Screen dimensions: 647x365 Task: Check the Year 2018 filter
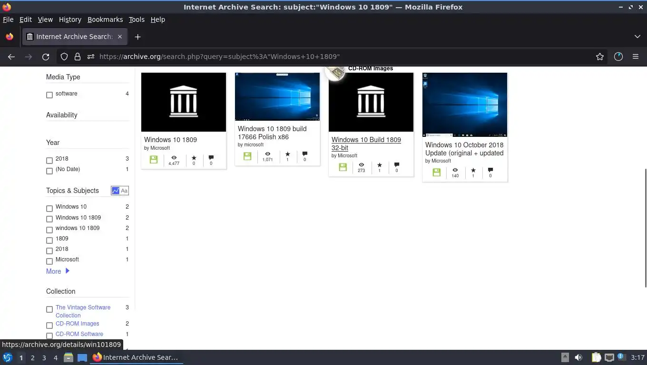(49, 160)
